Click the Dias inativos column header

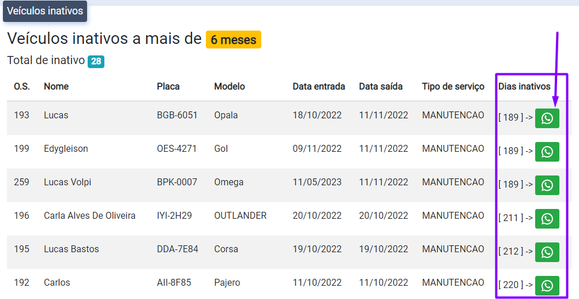coord(524,87)
